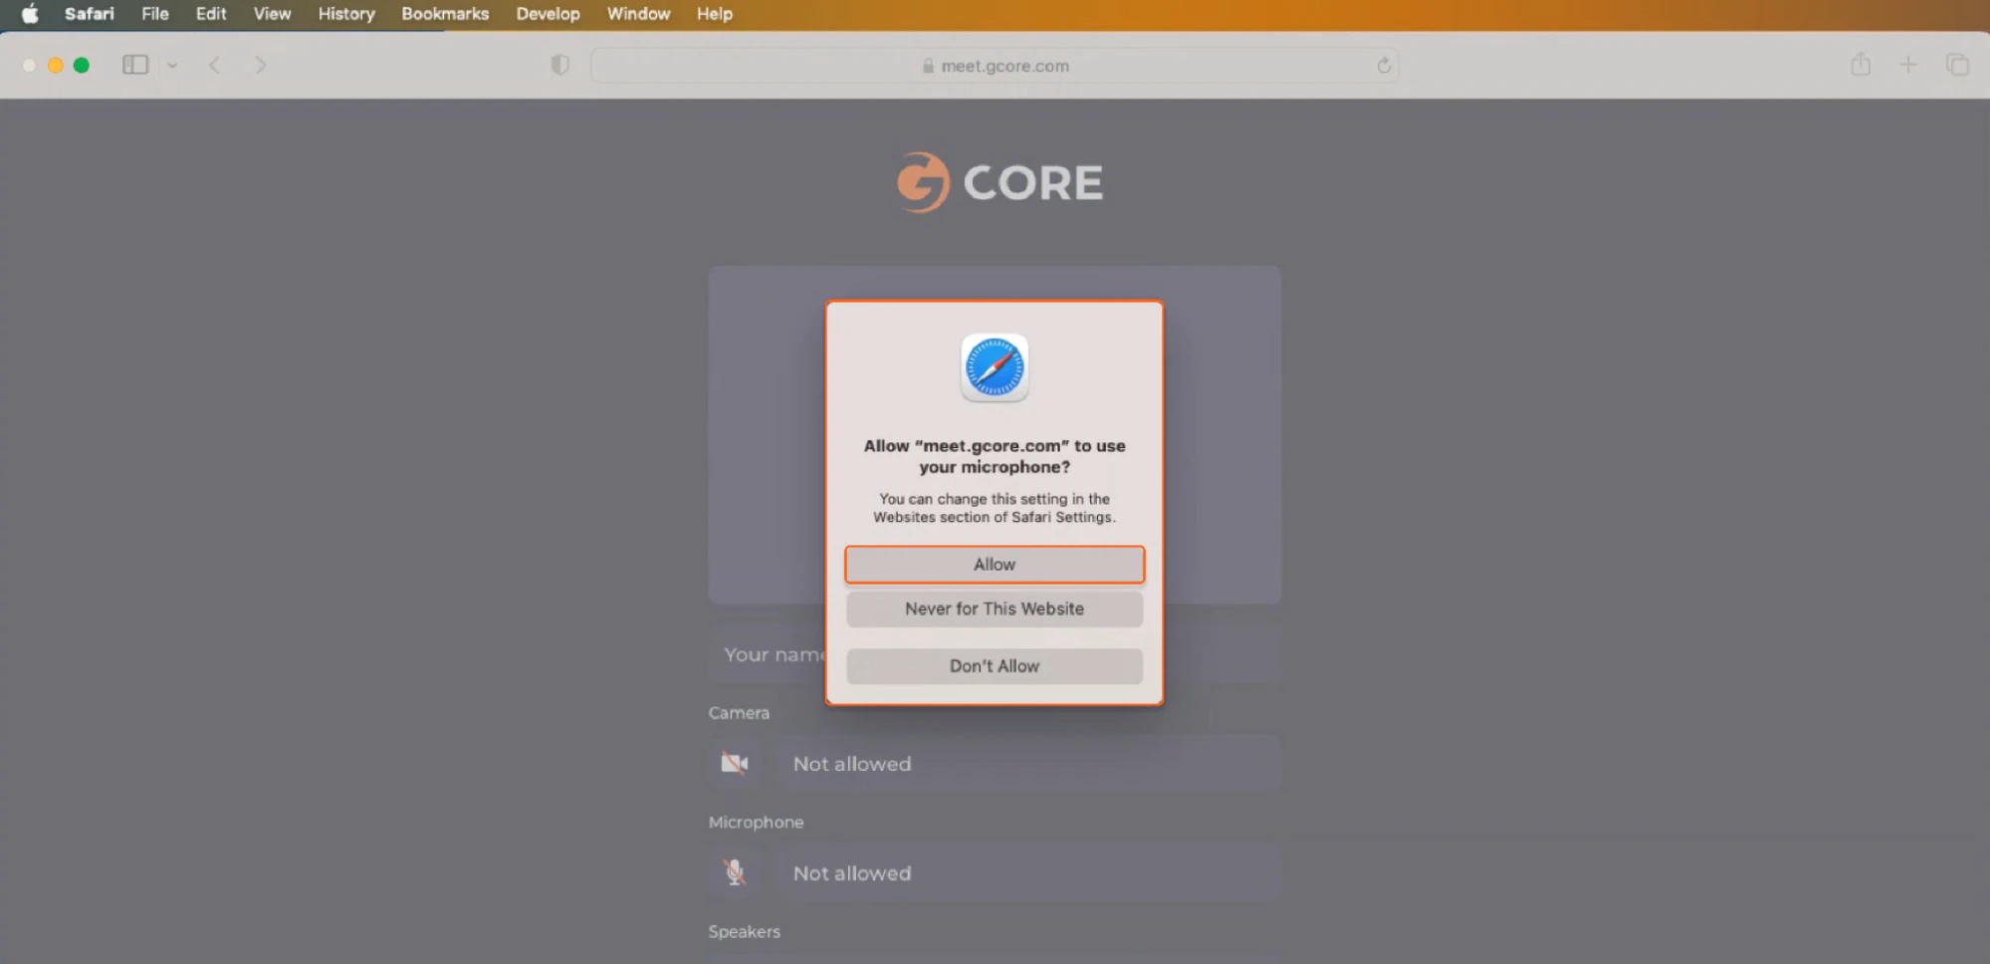
Task: Open the File menu
Action: pyautogui.click(x=155, y=14)
